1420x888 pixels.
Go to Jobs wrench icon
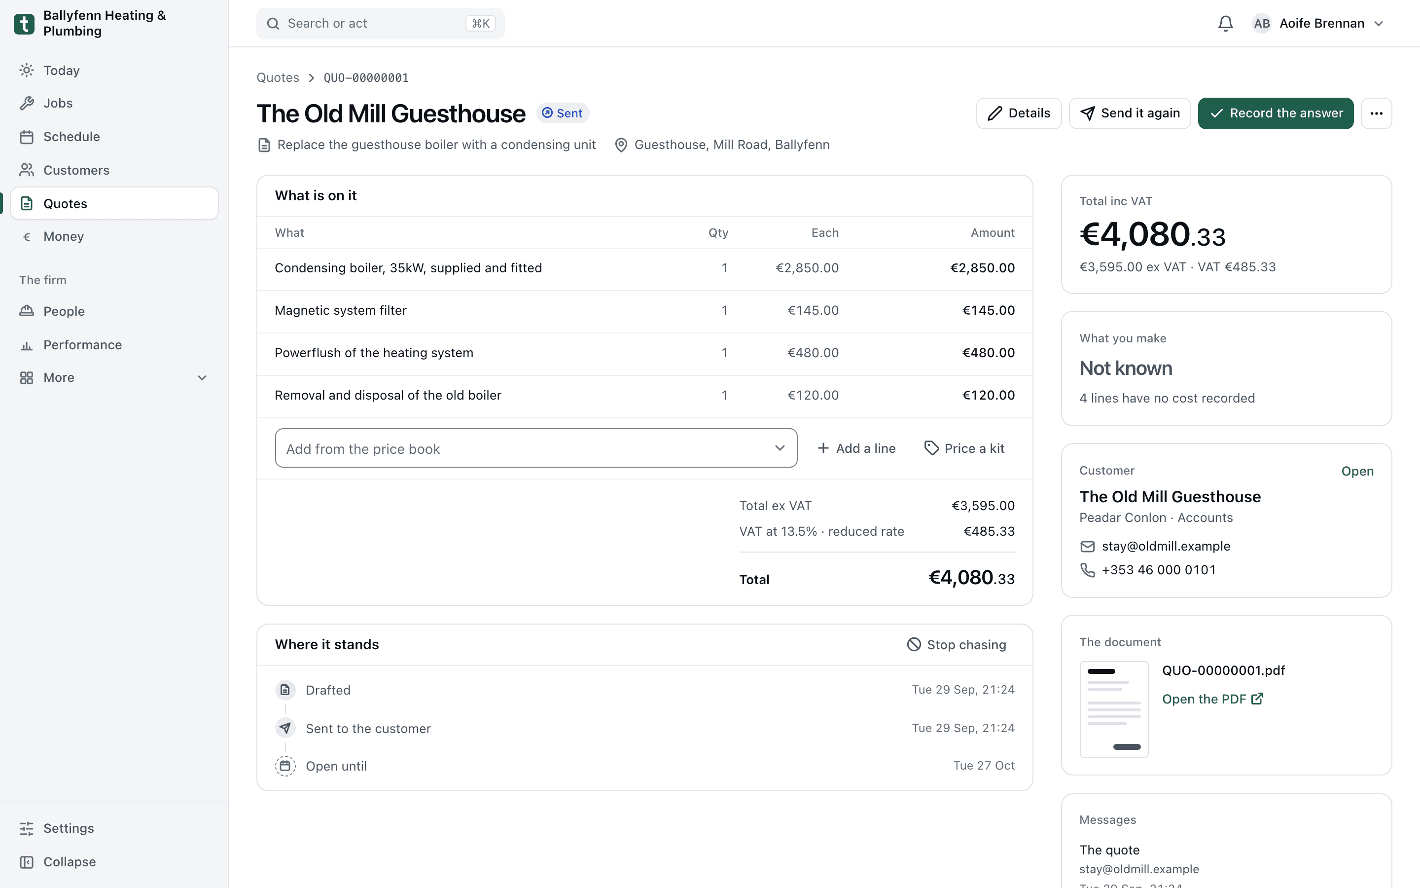pyautogui.click(x=27, y=104)
